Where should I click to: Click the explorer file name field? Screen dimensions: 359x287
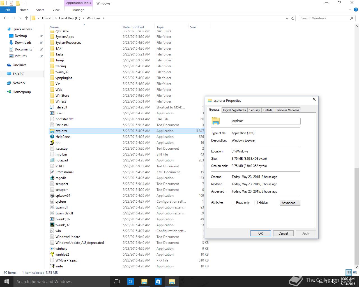point(266,121)
